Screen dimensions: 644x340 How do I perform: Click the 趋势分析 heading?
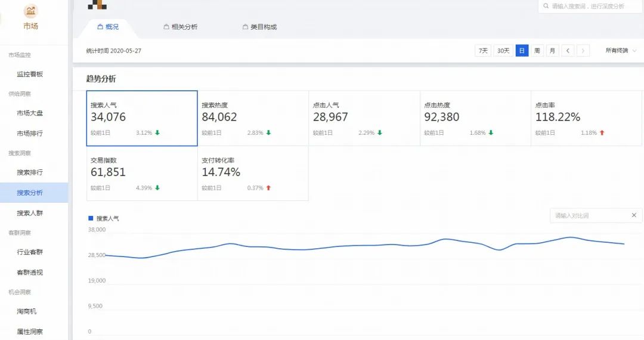coord(101,79)
